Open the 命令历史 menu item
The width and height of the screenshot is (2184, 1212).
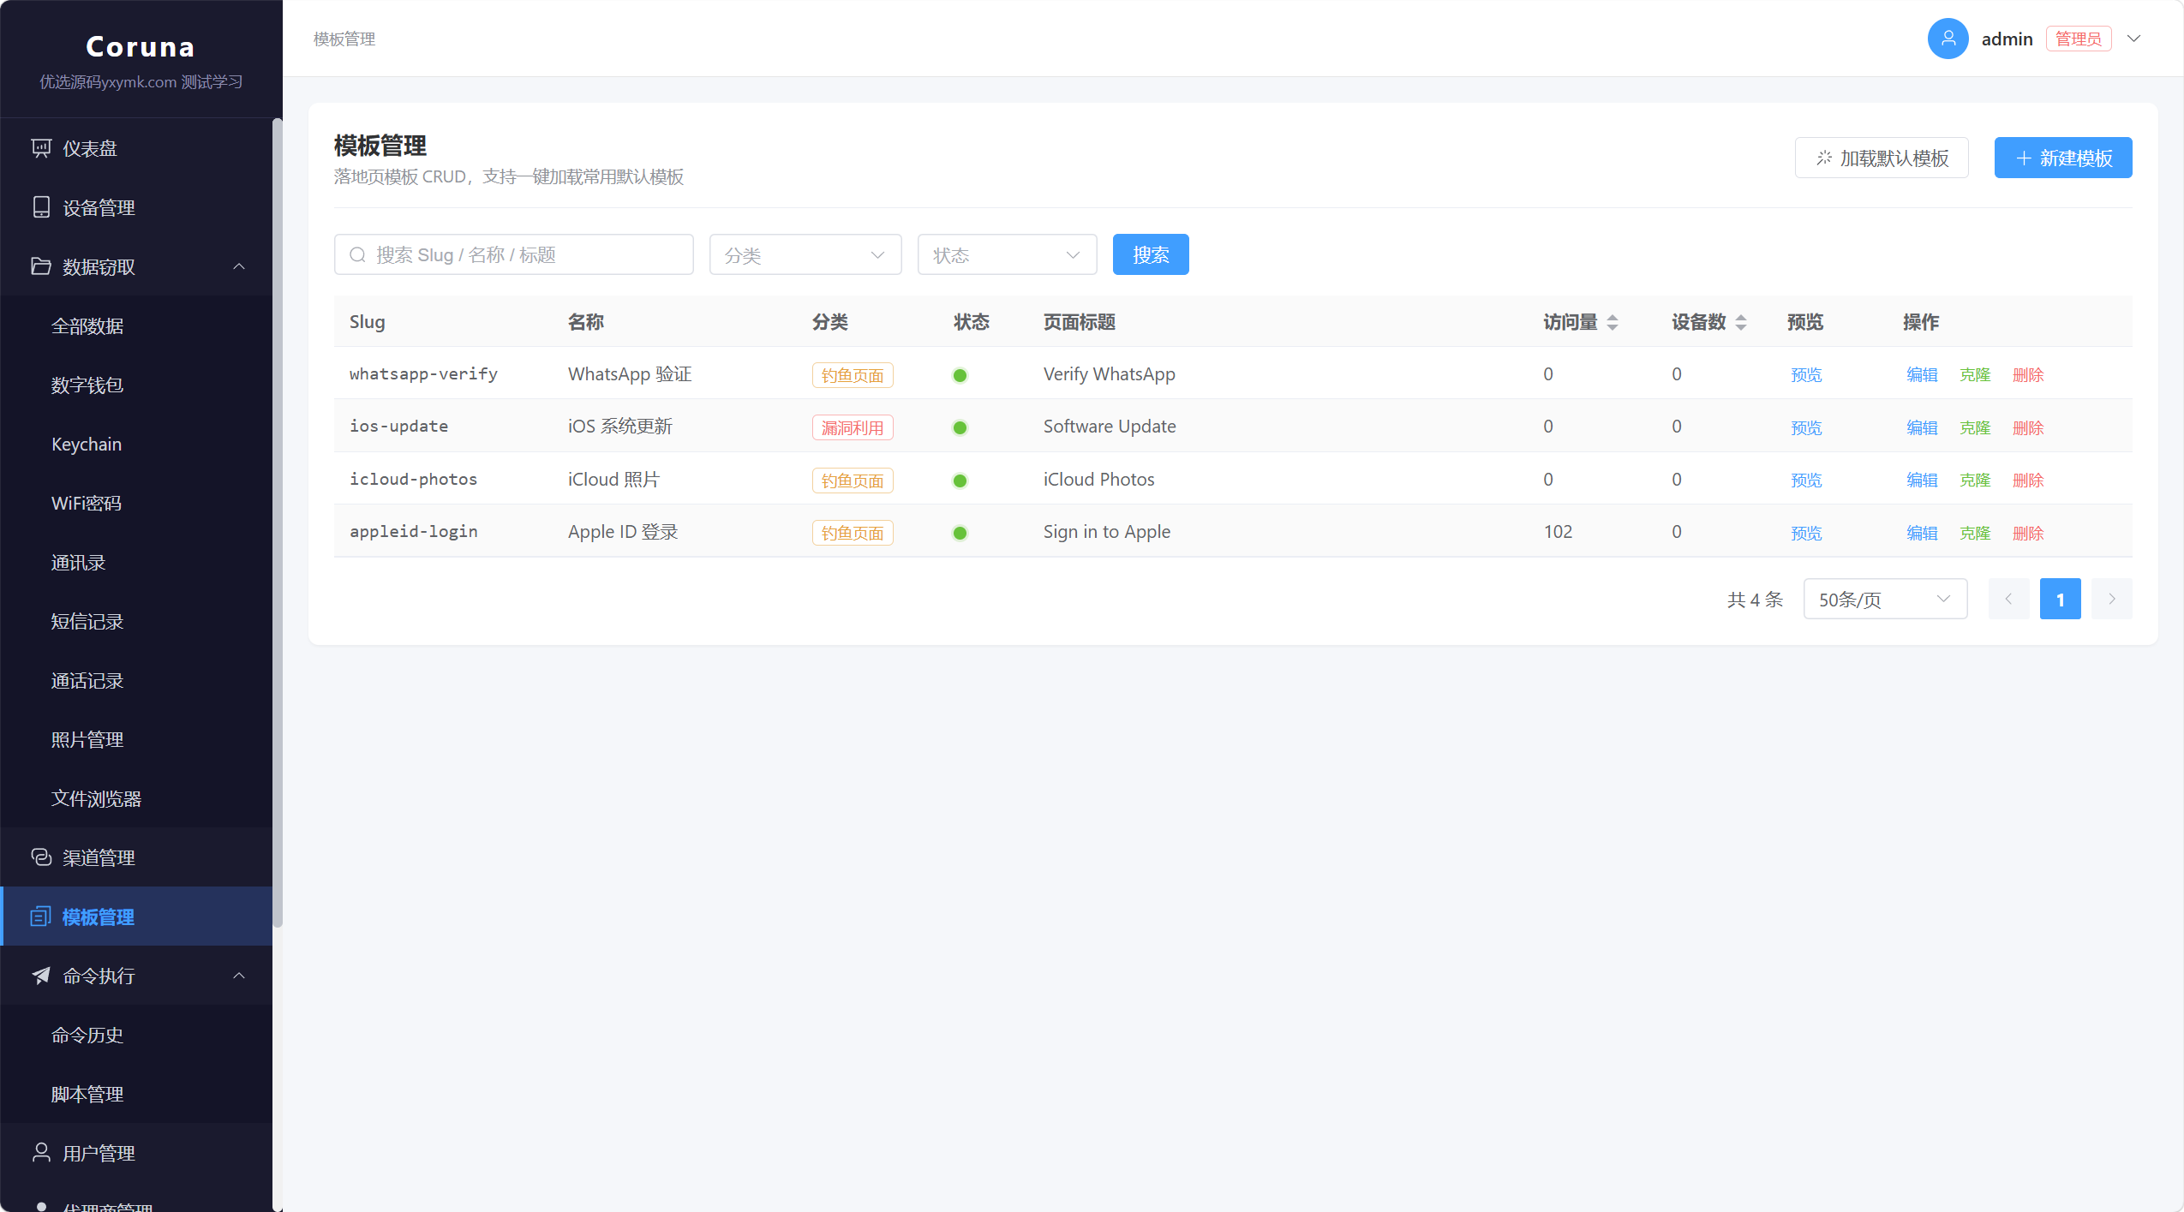pos(137,1035)
